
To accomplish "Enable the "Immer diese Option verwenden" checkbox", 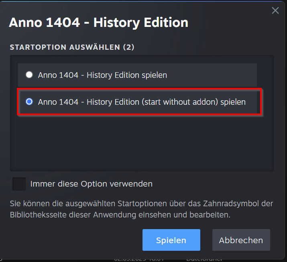I will [x=19, y=184].
